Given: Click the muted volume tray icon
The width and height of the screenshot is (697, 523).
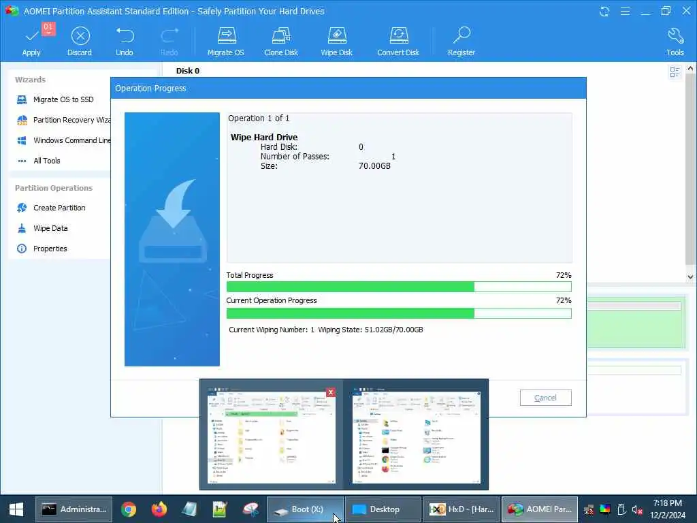Looking at the screenshot, I should coord(637,509).
